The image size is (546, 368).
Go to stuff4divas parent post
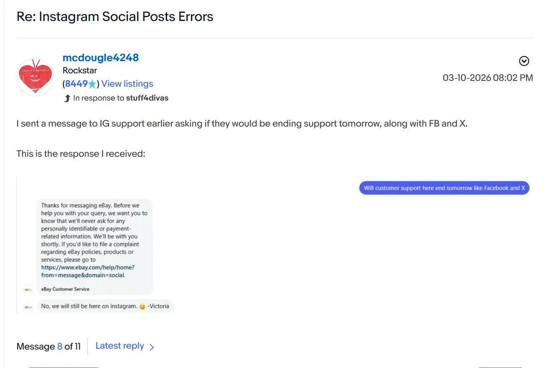[147, 98]
